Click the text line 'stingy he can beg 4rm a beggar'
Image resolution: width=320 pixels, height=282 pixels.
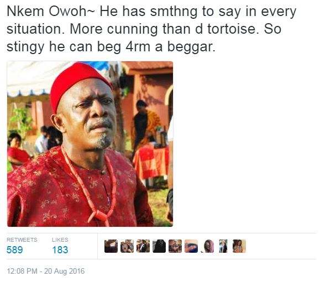[111, 47]
